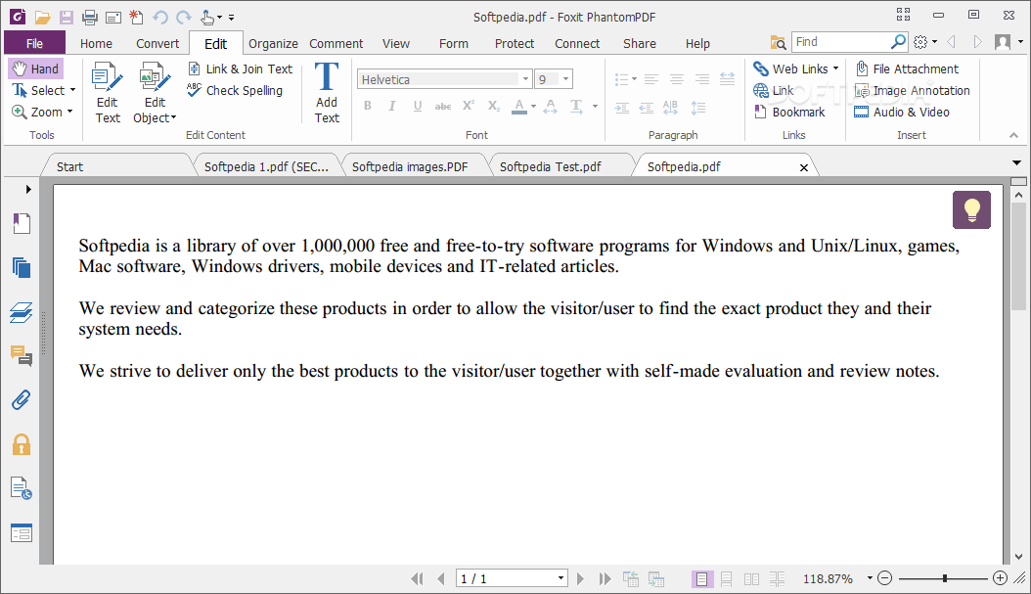1031x594 pixels.
Task: Insert an Image Annotation
Action: (x=912, y=91)
